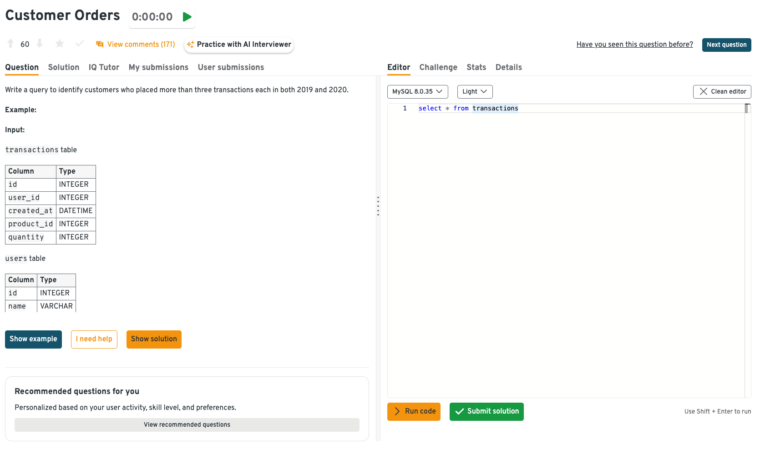Click Practice with AI Interviewer button
The width and height of the screenshot is (760, 449).
coord(239,45)
